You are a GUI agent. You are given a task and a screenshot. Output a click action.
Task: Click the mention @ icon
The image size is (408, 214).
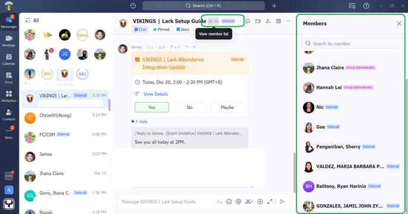pos(238,202)
